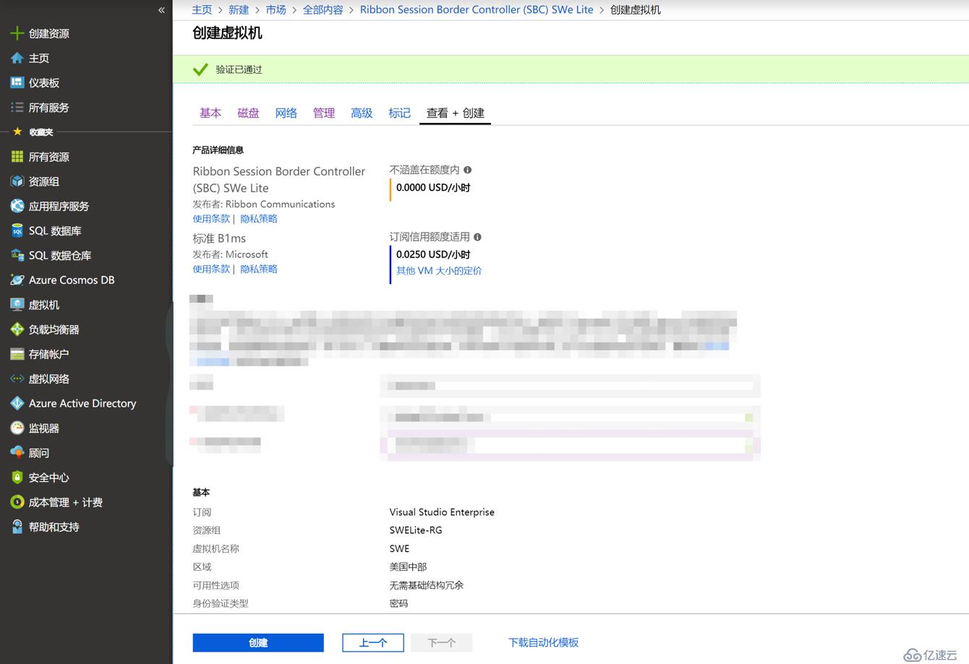
Task: Open the Virtual networks icon
Action: 17,379
